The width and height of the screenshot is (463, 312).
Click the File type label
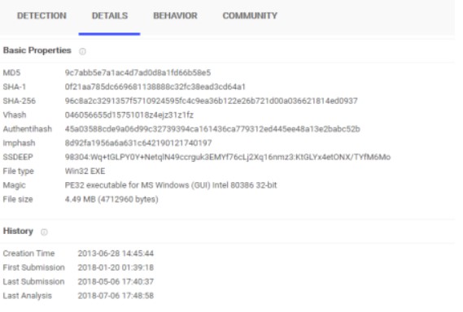(x=18, y=171)
